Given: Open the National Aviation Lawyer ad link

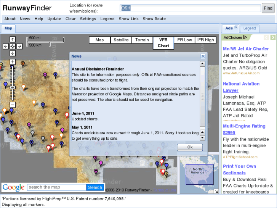Looking at the screenshot, I should (241, 87).
